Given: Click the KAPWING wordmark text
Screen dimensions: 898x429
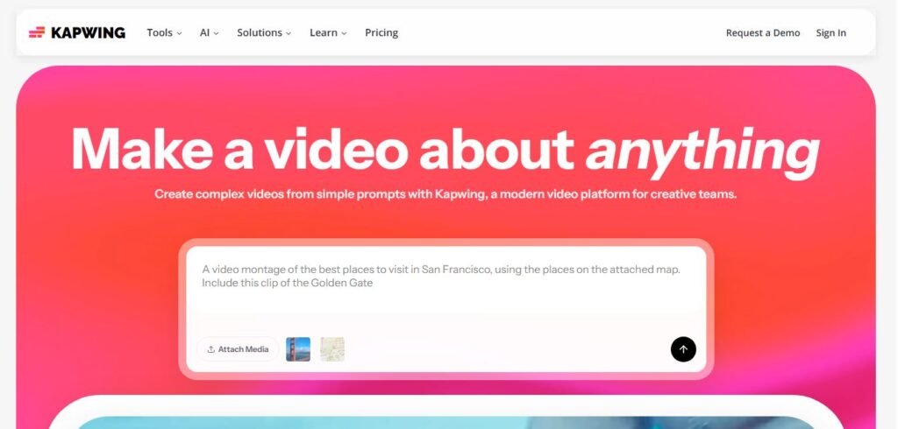Looking at the screenshot, I should point(88,32).
